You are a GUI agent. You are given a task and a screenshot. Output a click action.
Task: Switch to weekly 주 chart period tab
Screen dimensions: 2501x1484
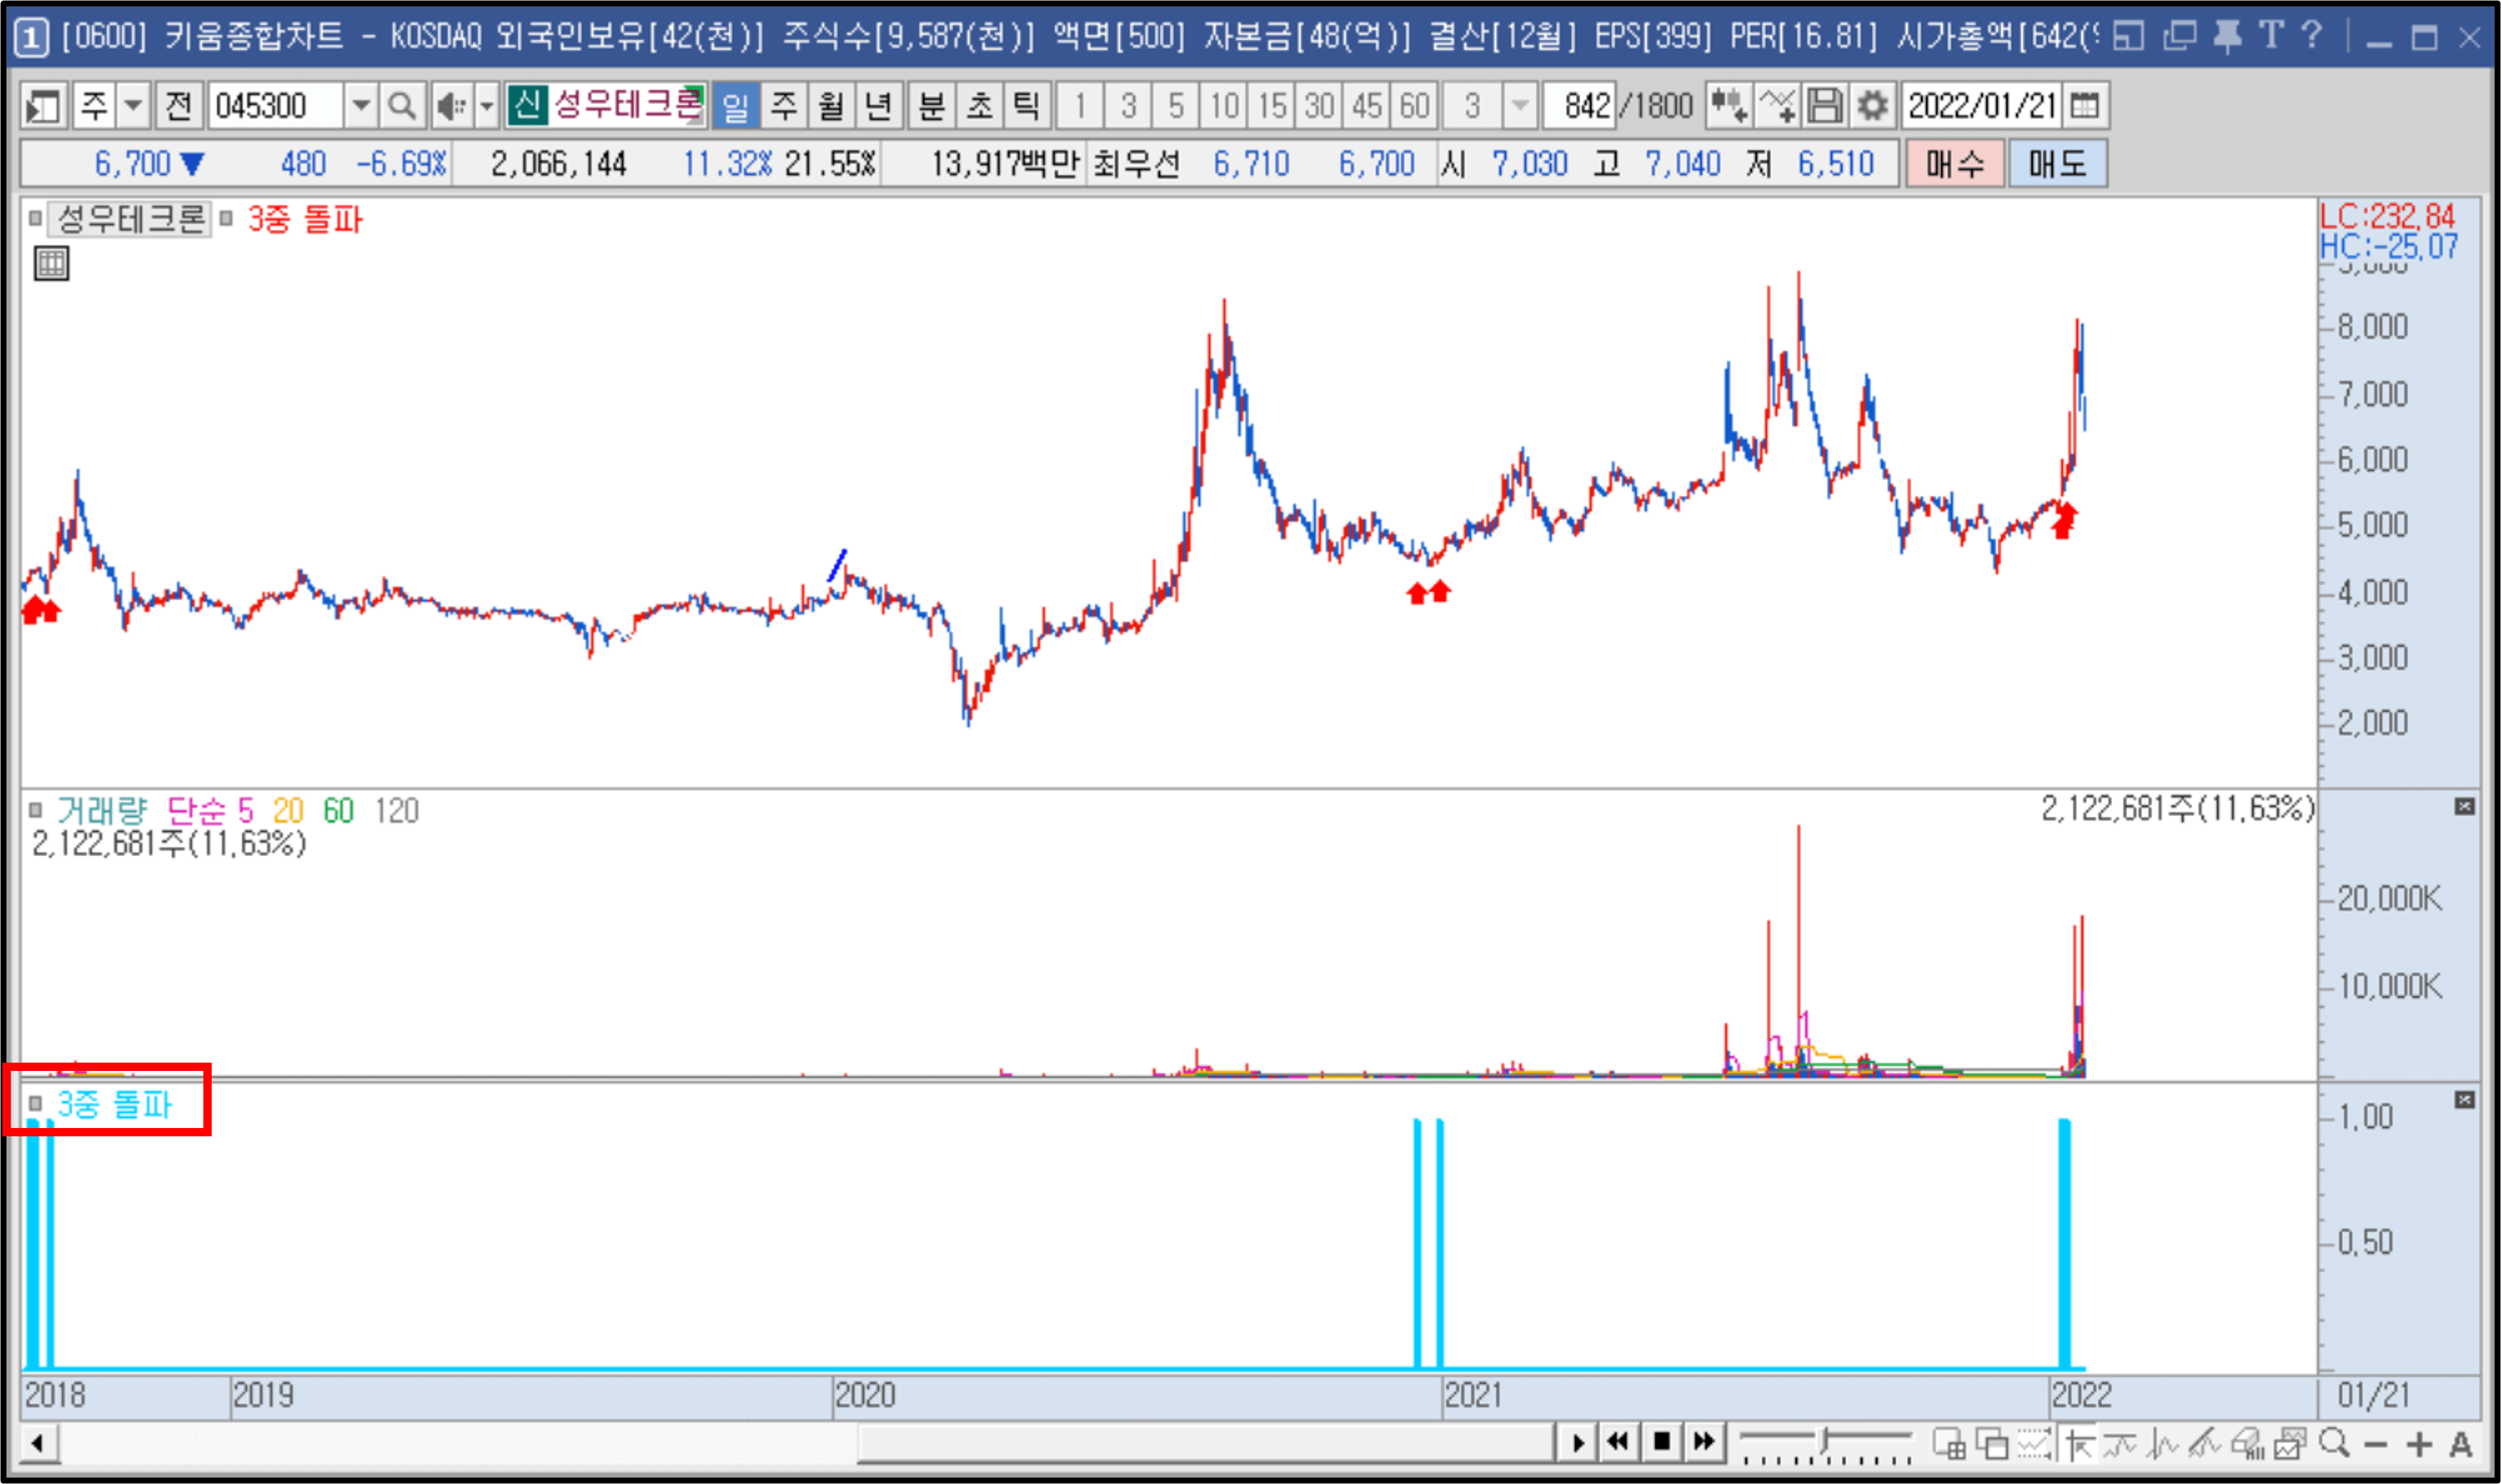(784, 106)
